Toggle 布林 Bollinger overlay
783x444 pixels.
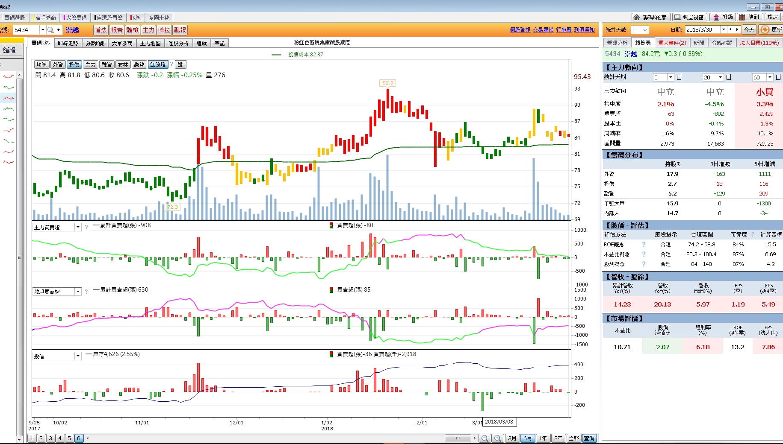pyautogui.click(x=123, y=64)
